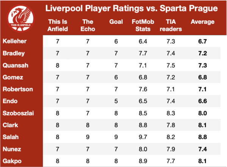
Task: Click Salah's average rating 8.8
Action: coord(202,137)
